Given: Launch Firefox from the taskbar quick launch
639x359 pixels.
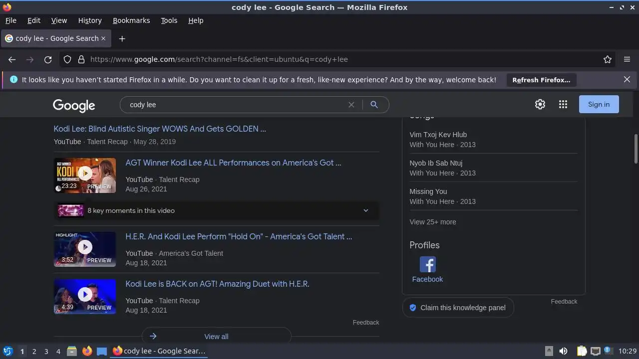Looking at the screenshot, I should [87, 351].
